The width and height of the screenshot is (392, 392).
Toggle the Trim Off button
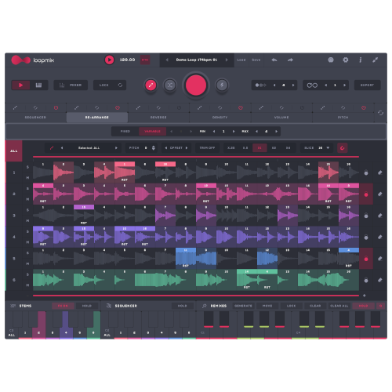click(207, 148)
